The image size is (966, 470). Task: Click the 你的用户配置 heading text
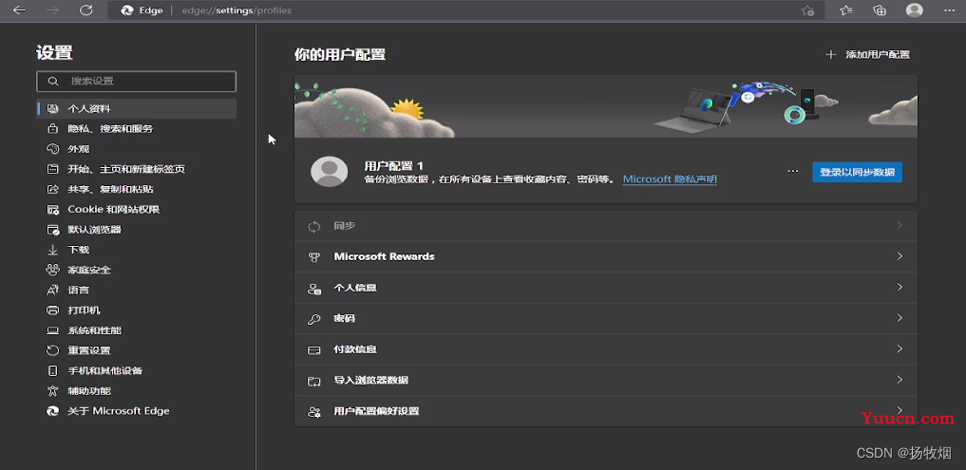point(340,54)
